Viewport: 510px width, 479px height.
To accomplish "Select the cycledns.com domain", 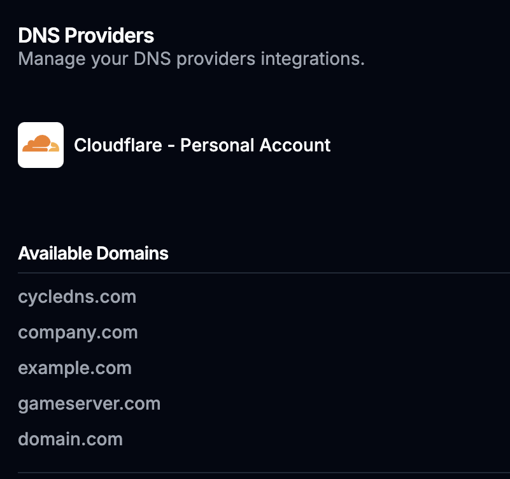I will (77, 296).
